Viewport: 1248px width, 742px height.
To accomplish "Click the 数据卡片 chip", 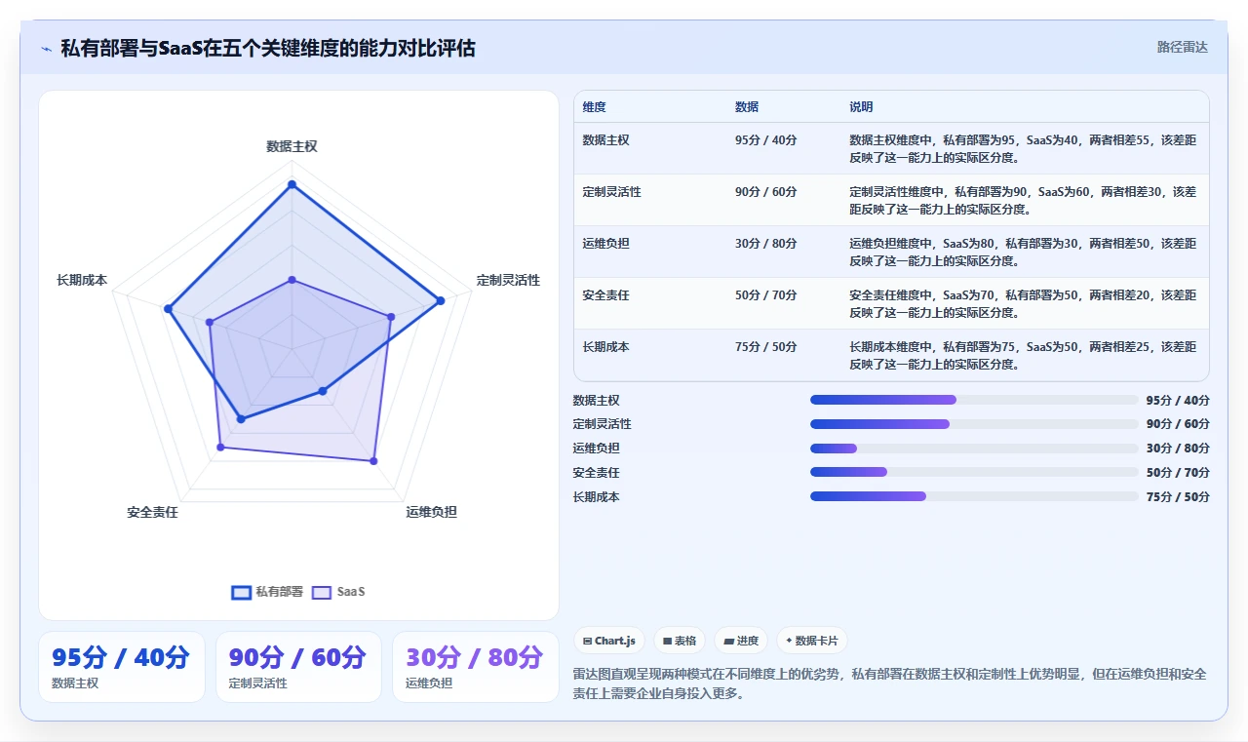I will [811, 641].
